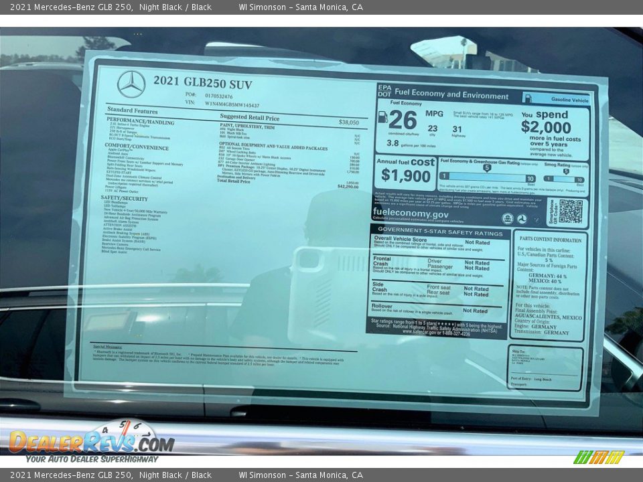Click 'WI Simonson – Santa Monica, CA' in the bottom caption
Image resolution: width=643 pixels, height=482 pixels.
click(x=301, y=475)
